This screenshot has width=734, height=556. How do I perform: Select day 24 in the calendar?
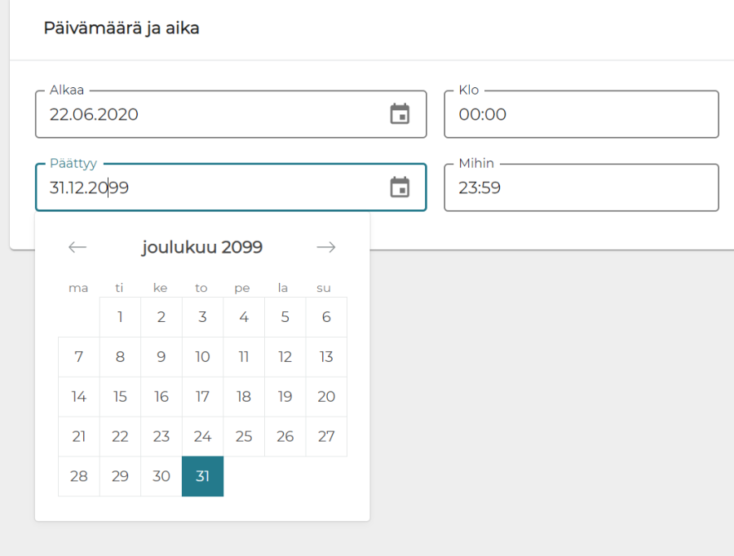(202, 436)
